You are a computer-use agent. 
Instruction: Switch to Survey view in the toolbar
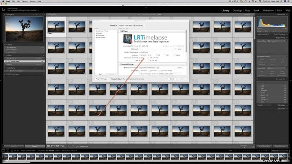click(x=62, y=147)
